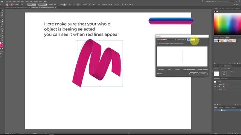Open the File menu
Image resolution: width=241 pixels, height=135 pixels.
click(7, 1)
